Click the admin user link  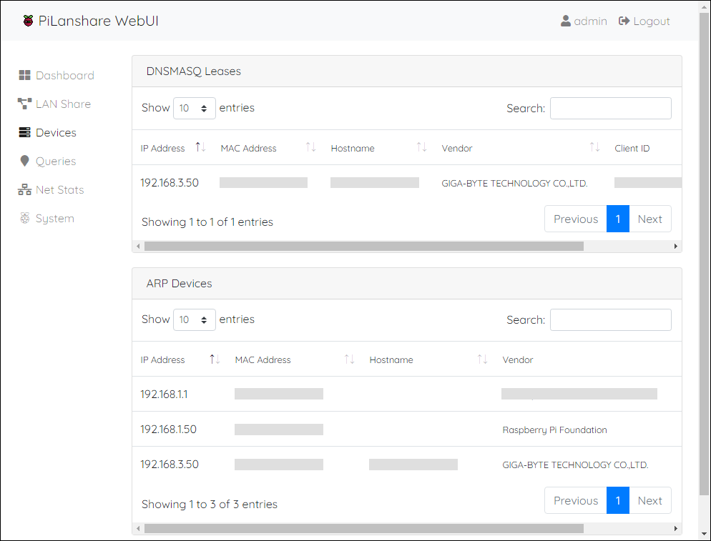[x=584, y=21]
